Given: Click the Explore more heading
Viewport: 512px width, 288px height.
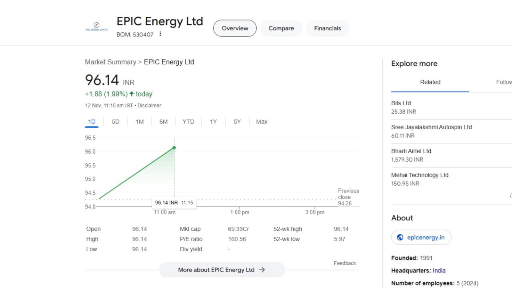Looking at the screenshot, I should 414,64.
